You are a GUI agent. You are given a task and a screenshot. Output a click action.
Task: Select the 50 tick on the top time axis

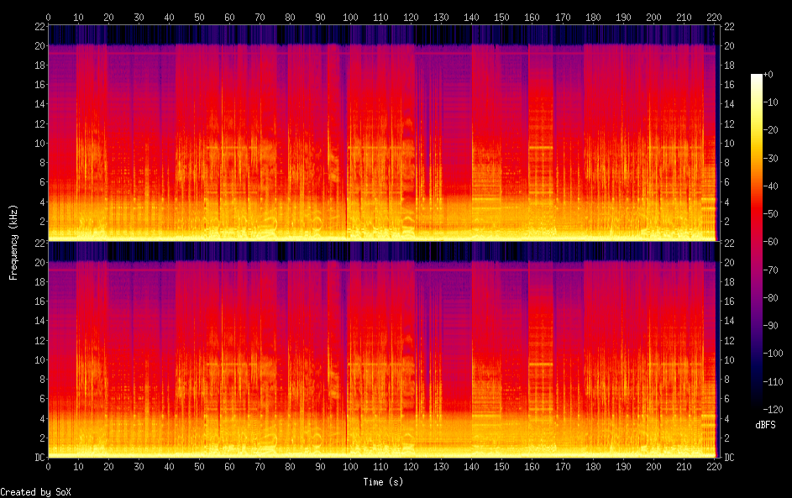pyautogui.click(x=199, y=17)
